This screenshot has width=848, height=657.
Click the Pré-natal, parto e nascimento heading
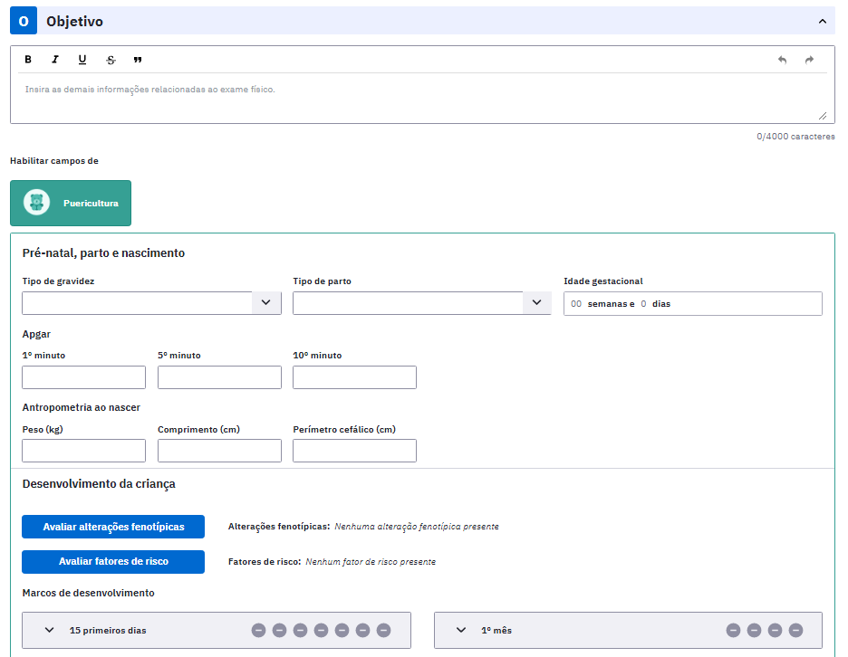point(103,252)
